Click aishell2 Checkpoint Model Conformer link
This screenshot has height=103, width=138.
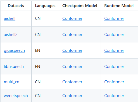click(x=72, y=35)
